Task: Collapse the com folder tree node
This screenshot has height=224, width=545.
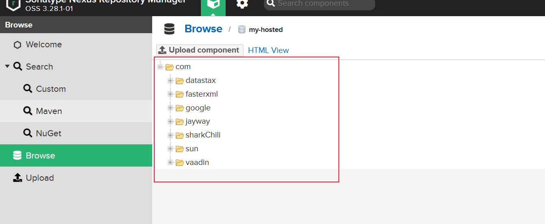Action: [160, 67]
